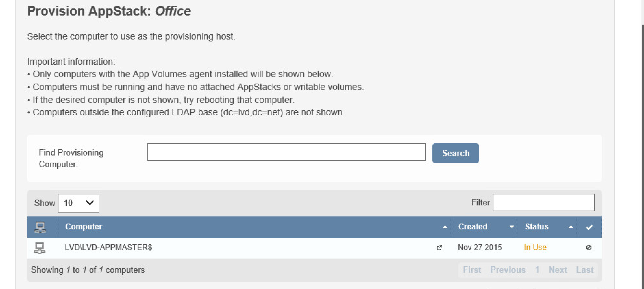Go to the Previous page
The height and width of the screenshot is (289, 644).
tap(508, 270)
